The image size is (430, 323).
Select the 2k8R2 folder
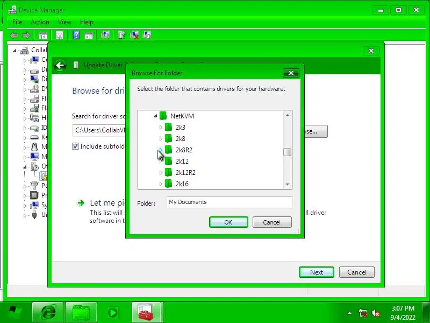(x=184, y=150)
